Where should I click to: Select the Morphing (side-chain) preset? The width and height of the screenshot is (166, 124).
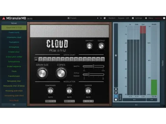(x=14, y=91)
